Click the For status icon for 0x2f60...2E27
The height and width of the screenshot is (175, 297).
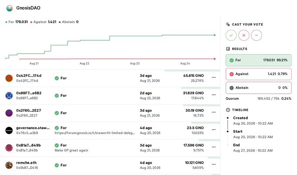pyautogui.click(x=57, y=113)
